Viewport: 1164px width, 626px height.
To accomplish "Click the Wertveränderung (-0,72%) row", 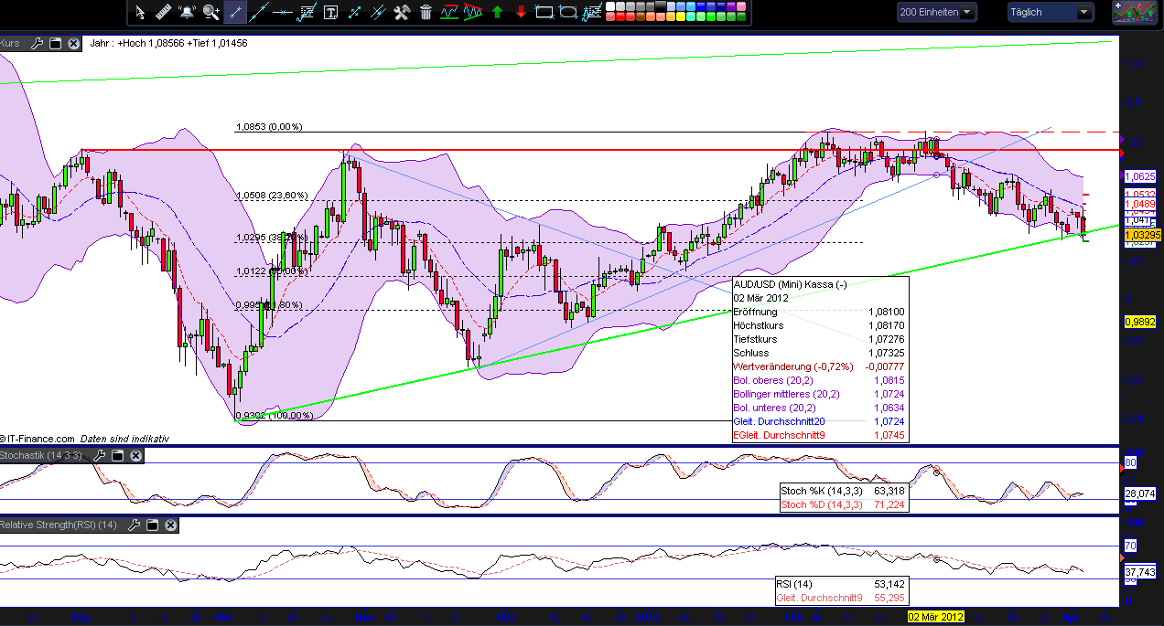I will pyautogui.click(x=821, y=366).
